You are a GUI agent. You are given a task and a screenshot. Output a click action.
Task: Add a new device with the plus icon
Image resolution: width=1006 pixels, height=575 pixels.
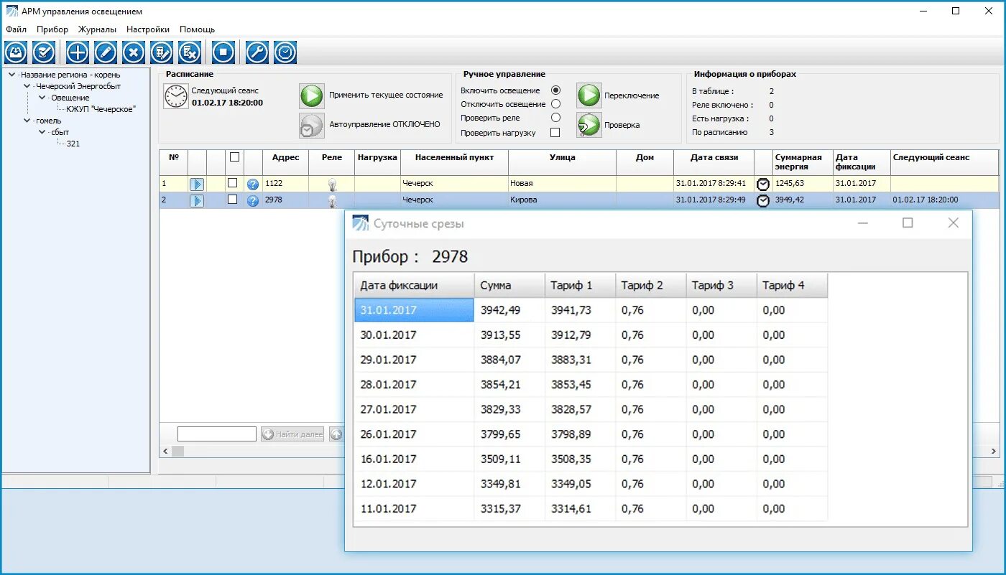click(78, 52)
